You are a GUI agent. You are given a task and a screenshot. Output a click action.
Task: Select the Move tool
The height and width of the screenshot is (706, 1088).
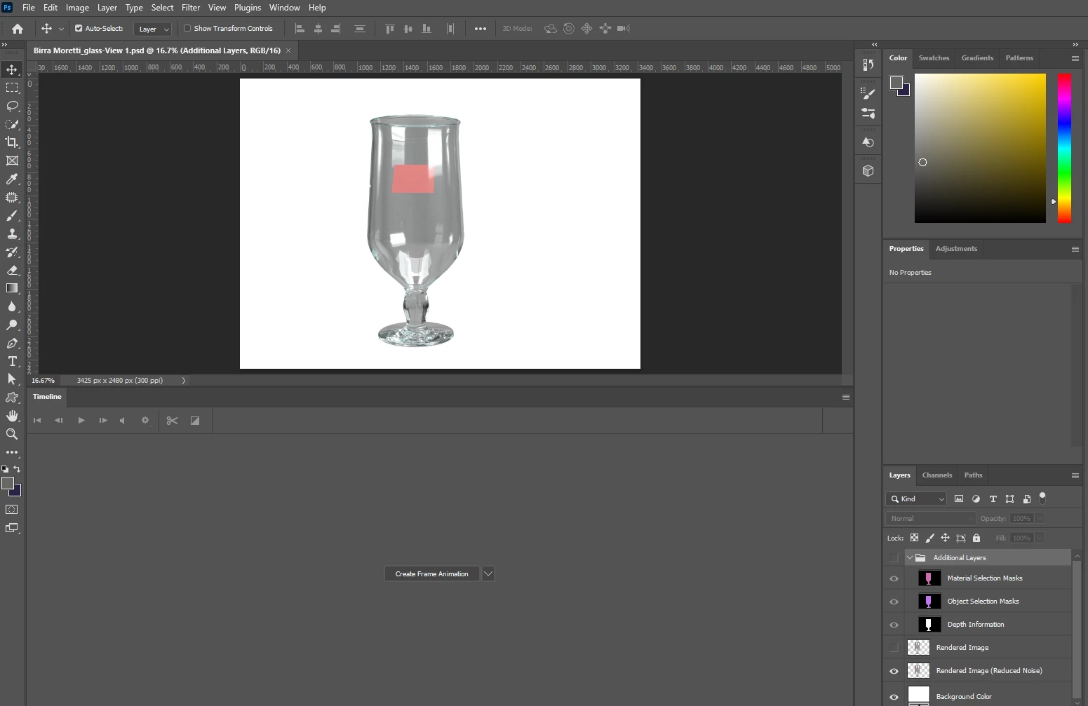[x=12, y=69]
